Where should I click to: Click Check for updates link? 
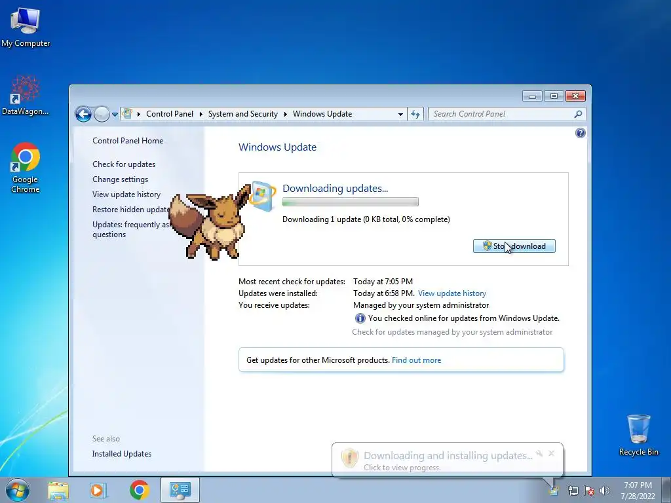(x=124, y=164)
